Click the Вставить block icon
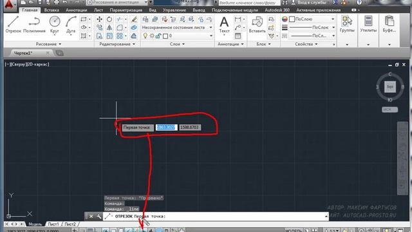The height and width of the screenshot is (232, 412). (257, 24)
